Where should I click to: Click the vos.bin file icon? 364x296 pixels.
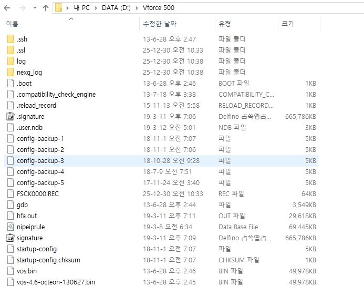(x=11, y=271)
